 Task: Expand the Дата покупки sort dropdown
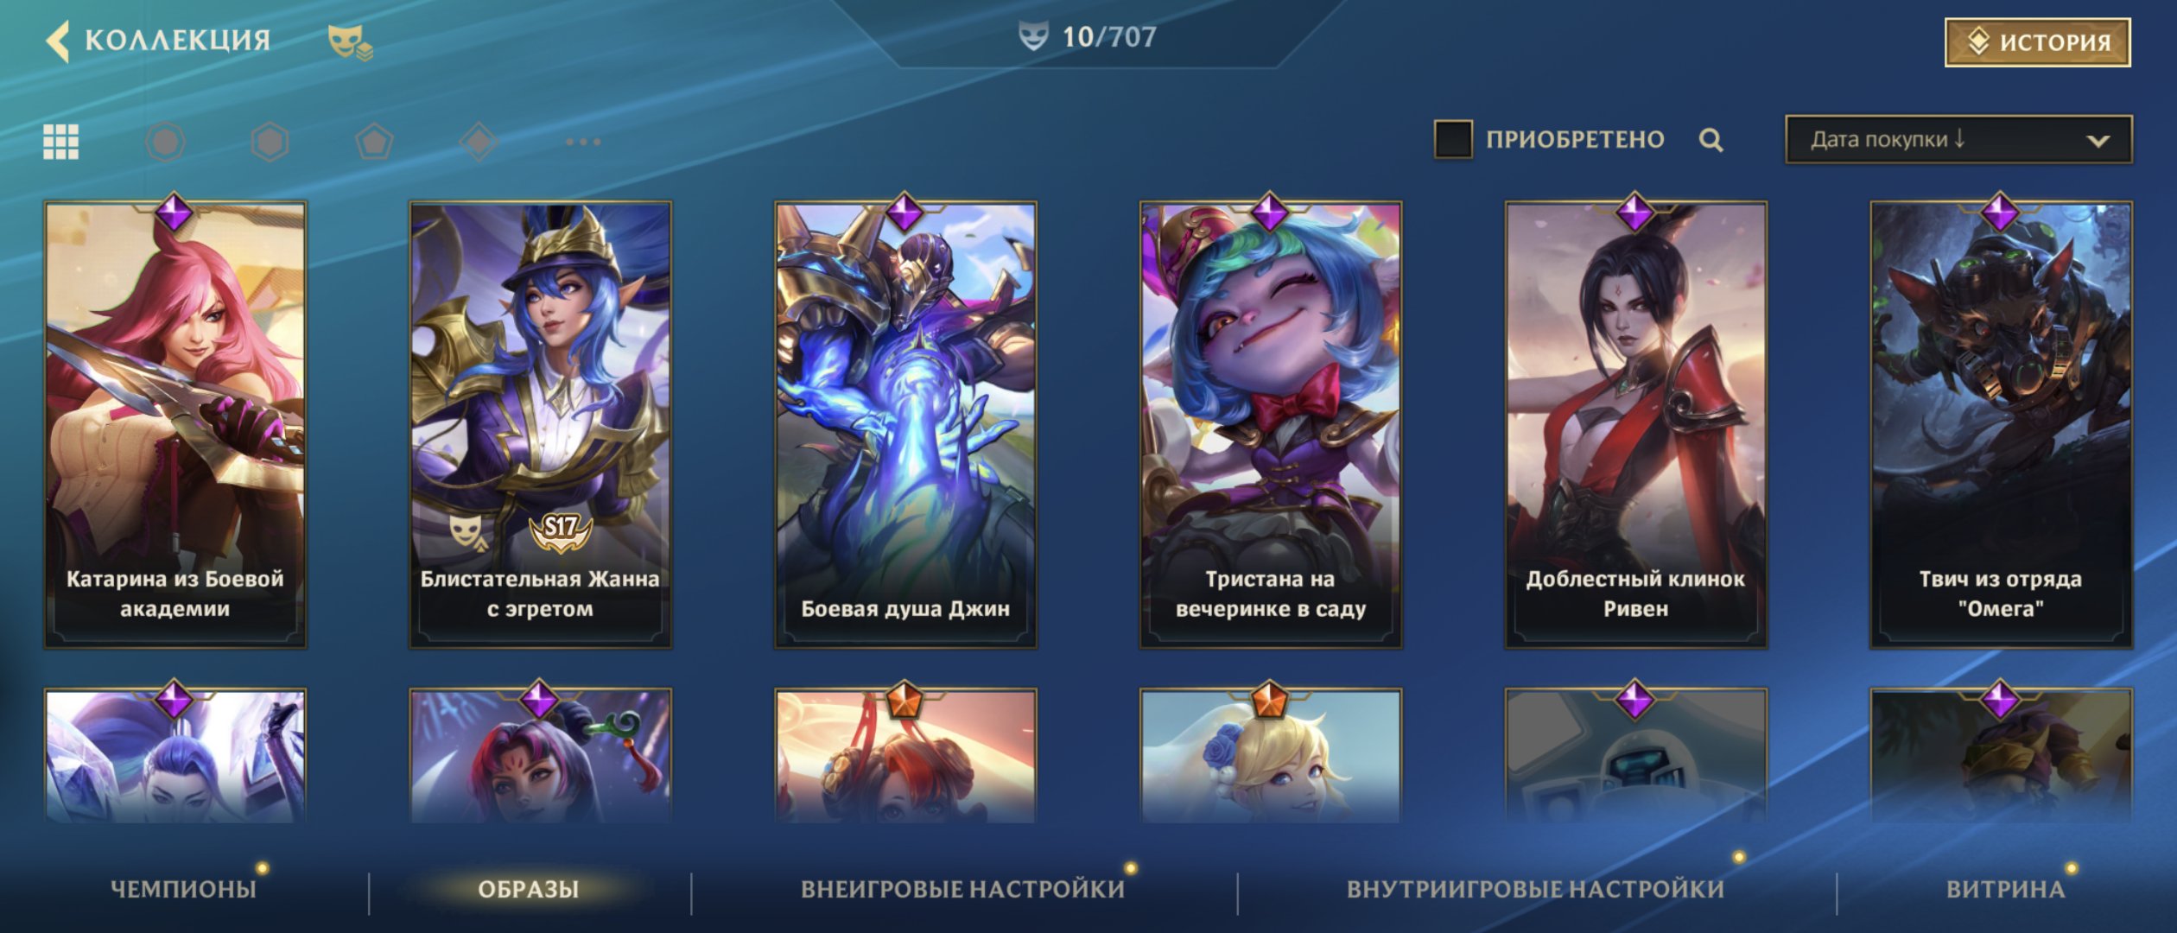pos(1958,140)
